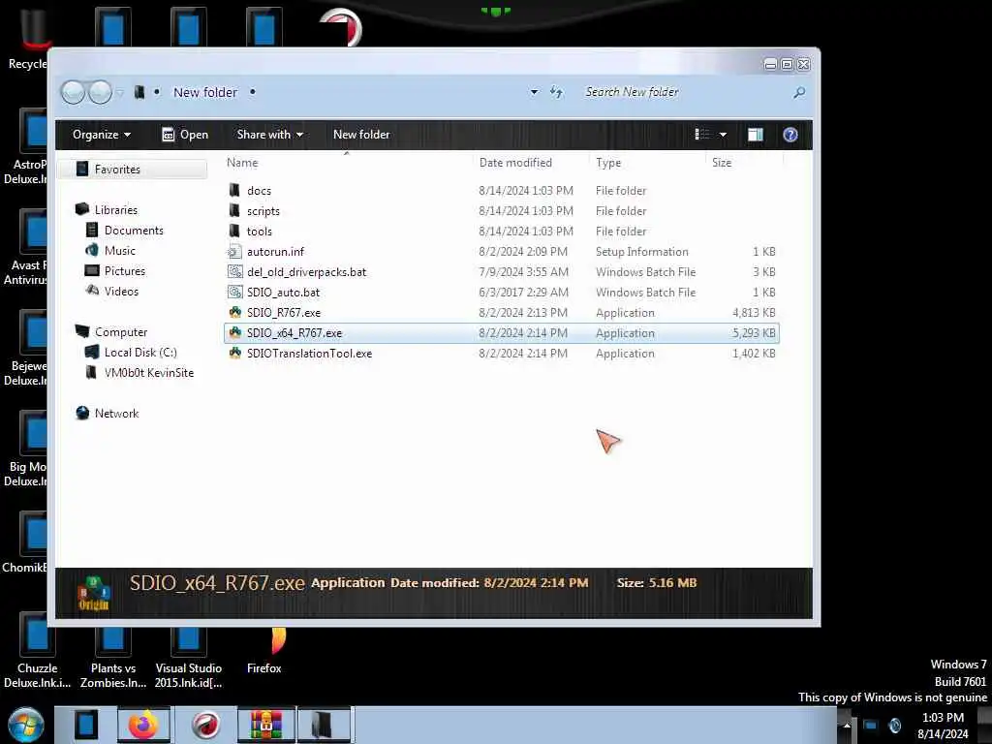Sort by the Size column header
Image resolution: width=992 pixels, height=744 pixels.
tap(721, 163)
